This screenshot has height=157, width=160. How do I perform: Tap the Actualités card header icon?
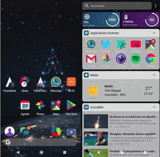point(86,107)
